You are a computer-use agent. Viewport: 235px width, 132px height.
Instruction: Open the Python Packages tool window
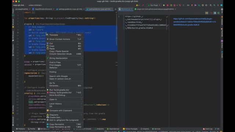tap(130, 129)
